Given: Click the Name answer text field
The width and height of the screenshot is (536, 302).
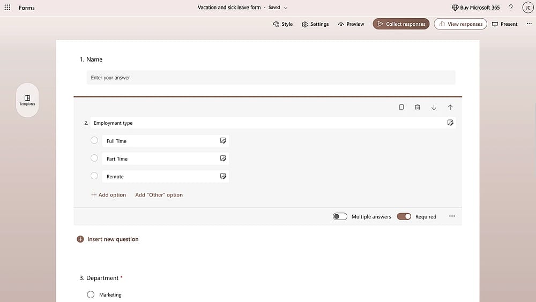Looking at the screenshot, I should point(271,78).
